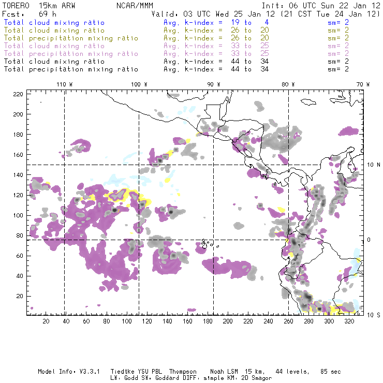Select the black 'Total precipitation mixing ratio' legend line
383x383 pixels.
coord(71,69)
